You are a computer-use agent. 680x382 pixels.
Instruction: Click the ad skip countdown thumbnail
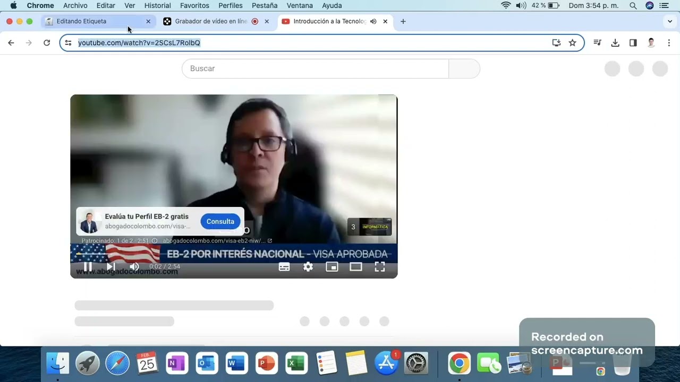click(370, 227)
